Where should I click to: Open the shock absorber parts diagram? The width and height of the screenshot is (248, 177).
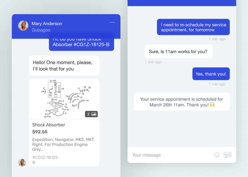(64, 99)
